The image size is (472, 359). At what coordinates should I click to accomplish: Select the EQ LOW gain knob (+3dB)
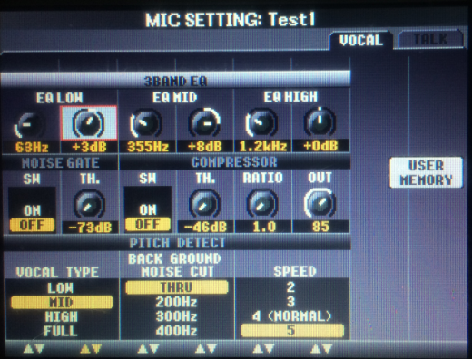tap(89, 123)
